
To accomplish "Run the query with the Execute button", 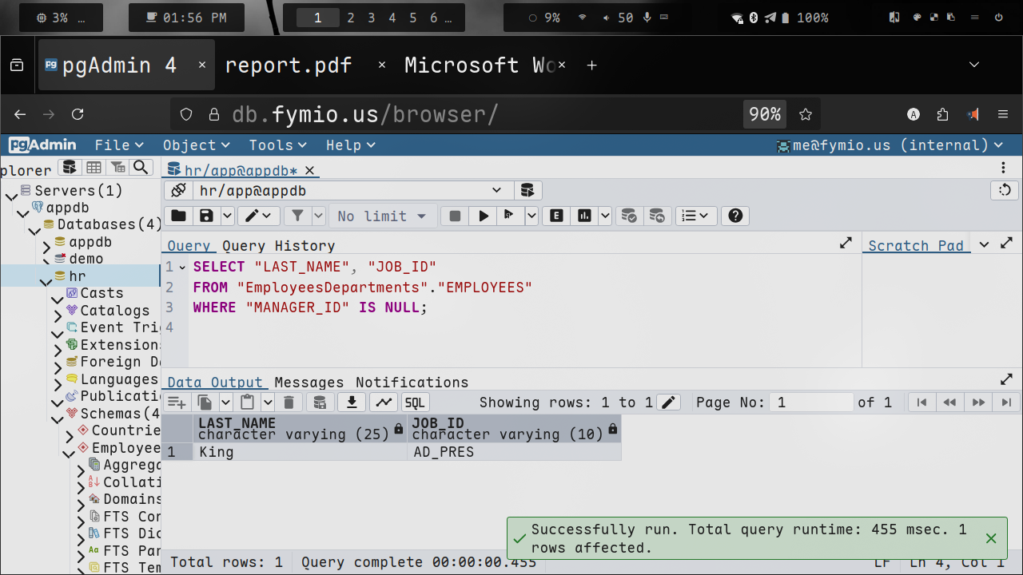I will [x=483, y=216].
